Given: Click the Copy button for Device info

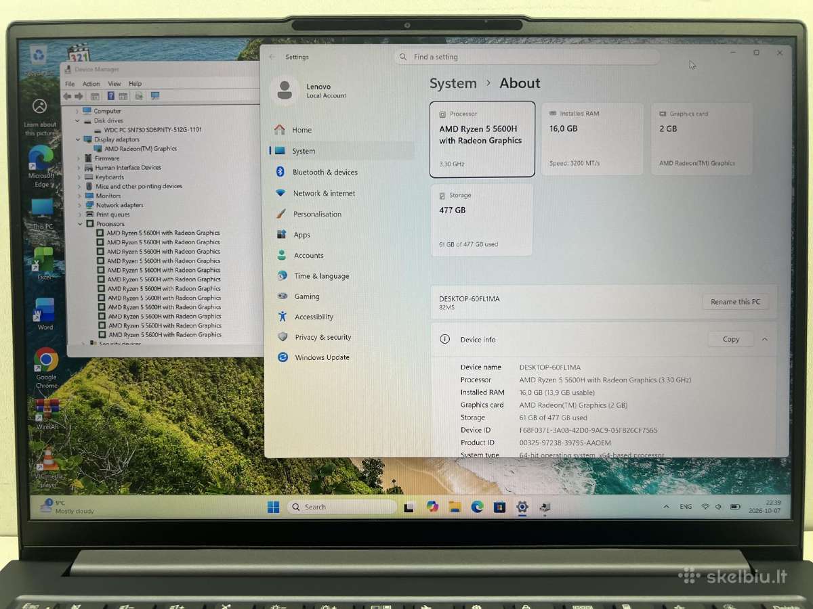Looking at the screenshot, I should tap(730, 339).
